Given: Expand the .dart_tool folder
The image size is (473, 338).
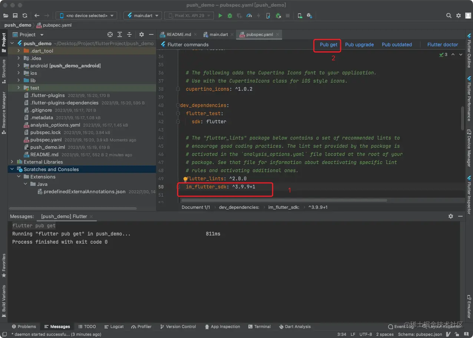Looking at the screenshot, I should coord(19,51).
